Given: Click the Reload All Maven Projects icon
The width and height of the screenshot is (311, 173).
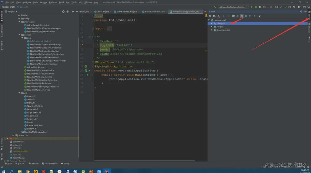Looking at the screenshot, I should point(210,16).
